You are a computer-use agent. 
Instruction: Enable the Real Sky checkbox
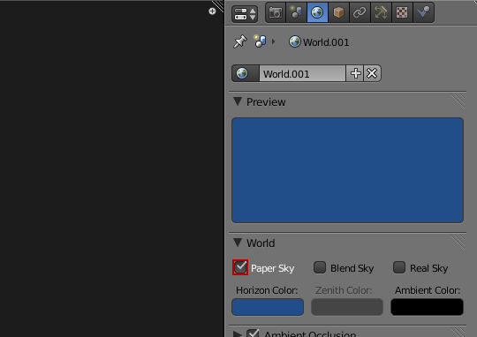click(x=399, y=267)
